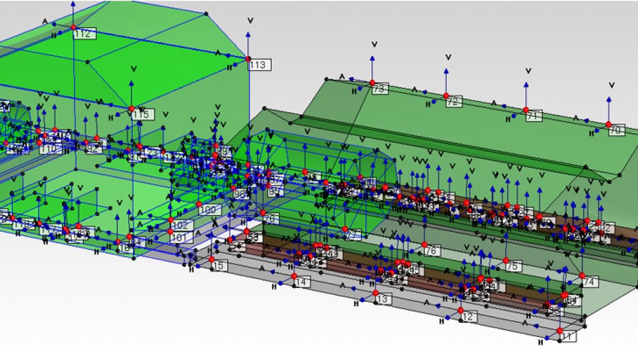Click the red node marked 75
638x351 pixels.
(x=506, y=261)
